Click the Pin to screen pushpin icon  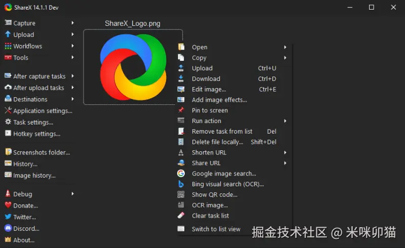[181, 110]
